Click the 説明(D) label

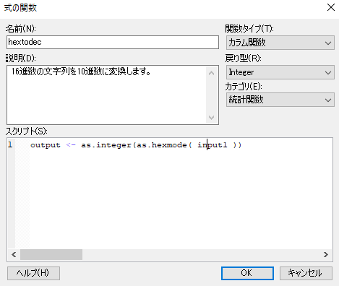(x=21, y=58)
